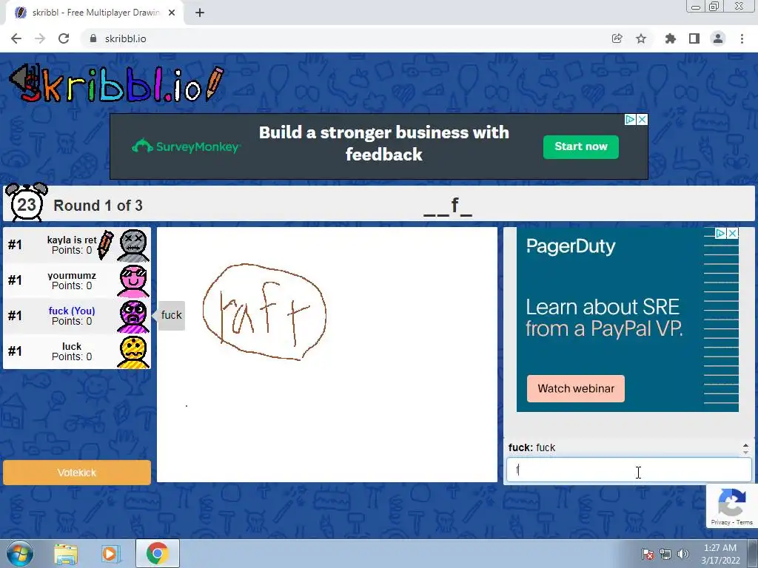The image size is (758, 568).
Task: Reload the skribbl.io page
Action: click(x=64, y=38)
